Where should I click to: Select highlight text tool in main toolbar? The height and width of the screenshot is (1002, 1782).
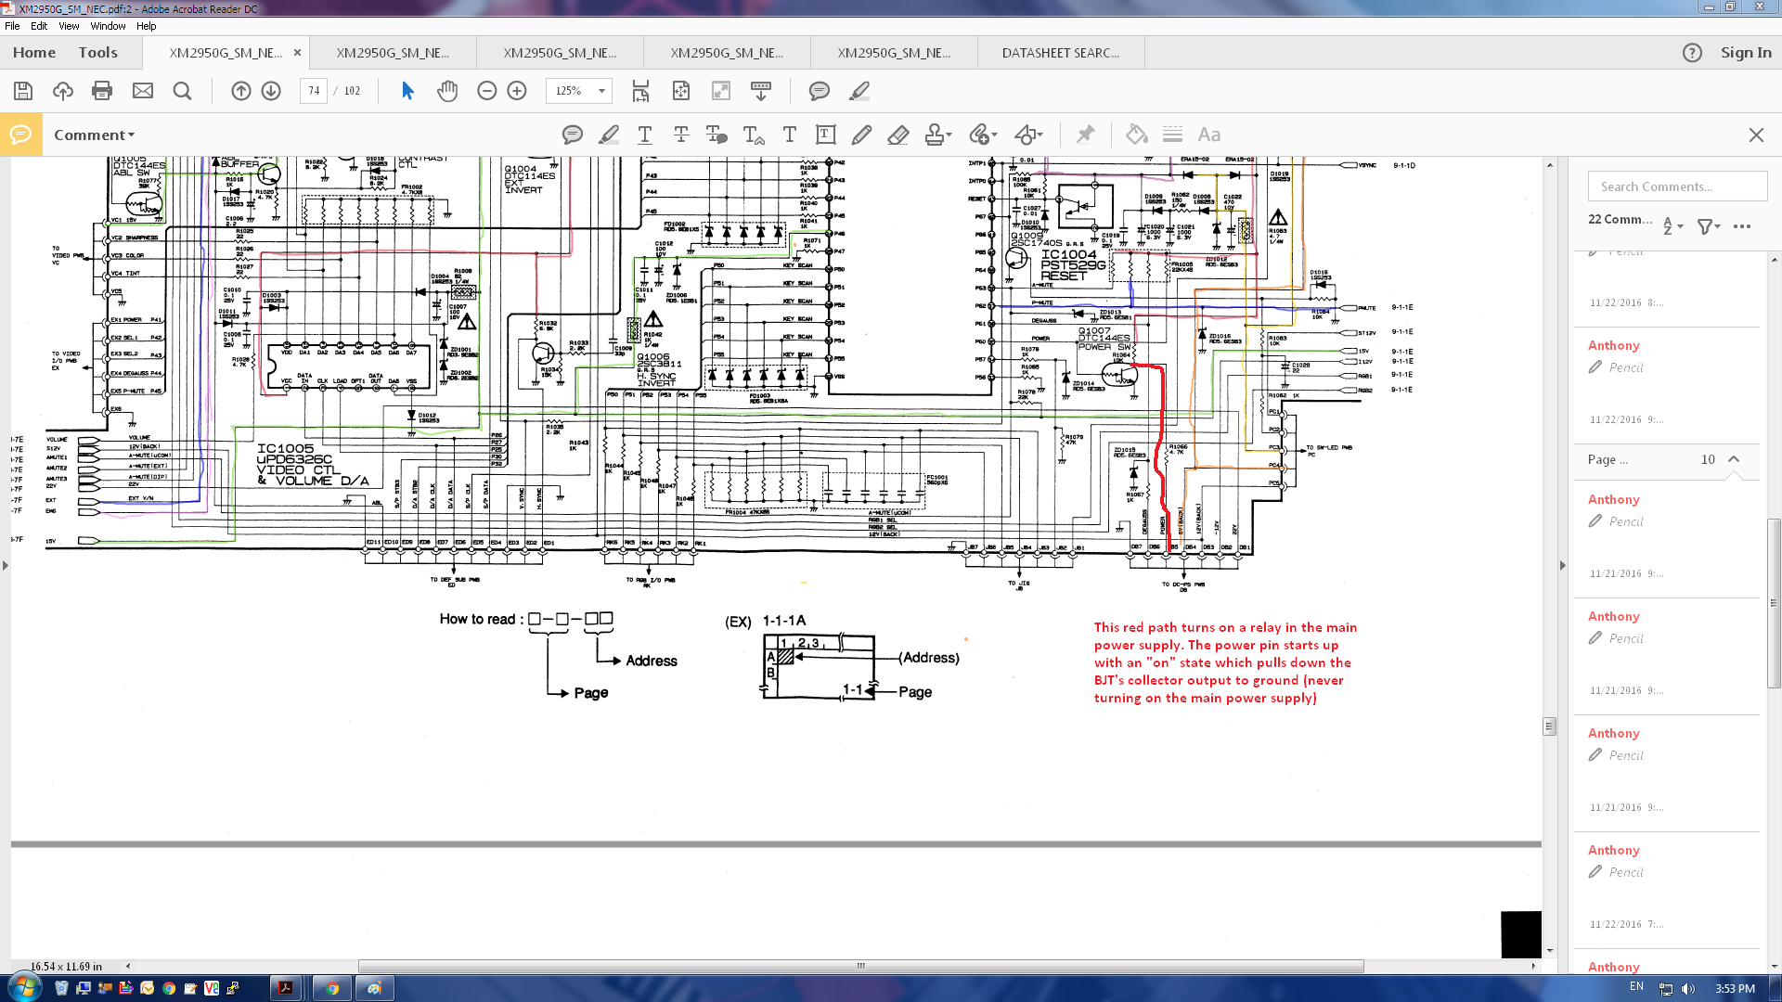pyautogui.click(x=859, y=91)
